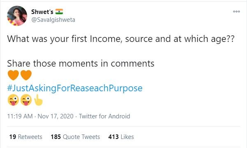247x148 pixels.
Task: Click the pointing-up finger emoji
Action: (x=38, y=100)
